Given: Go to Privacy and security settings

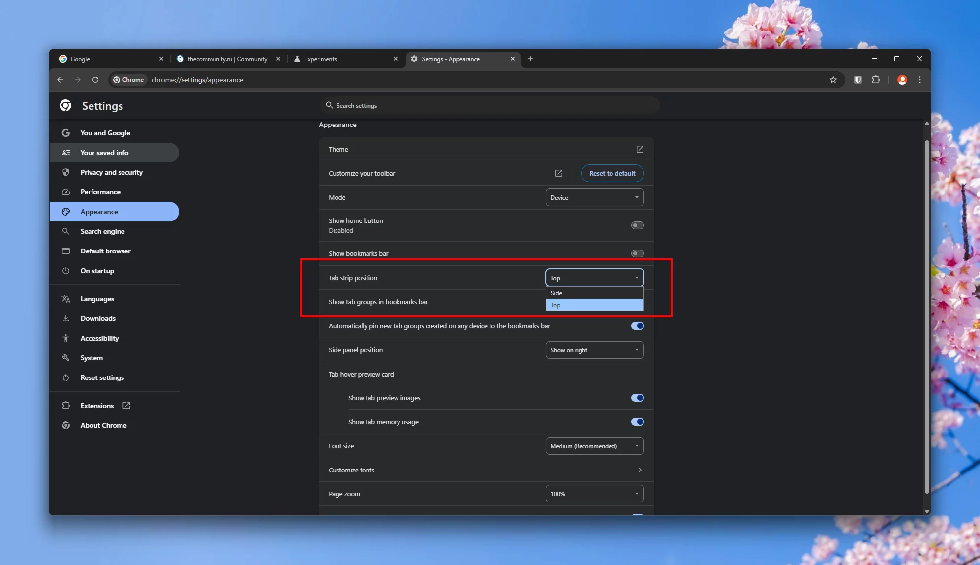Looking at the screenshot, I should [x=111, y=172].
